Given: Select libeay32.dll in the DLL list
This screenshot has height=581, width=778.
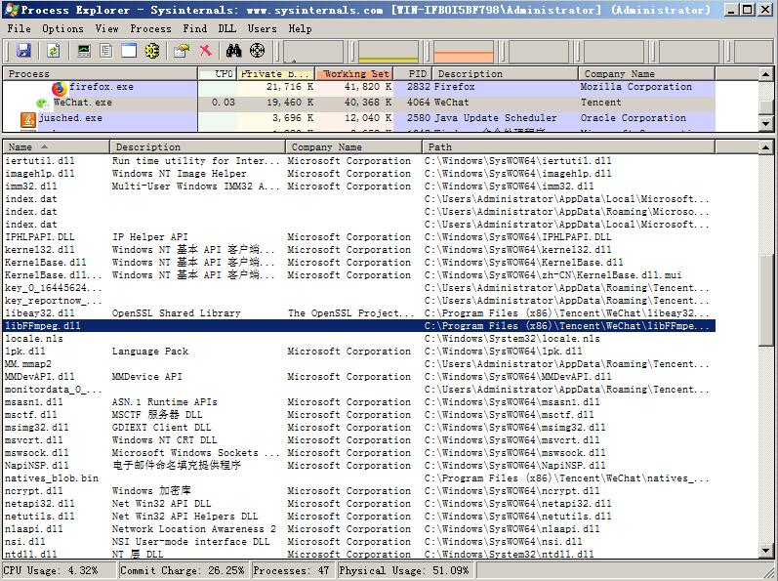Looking at the screenshot, I should 39,313.
